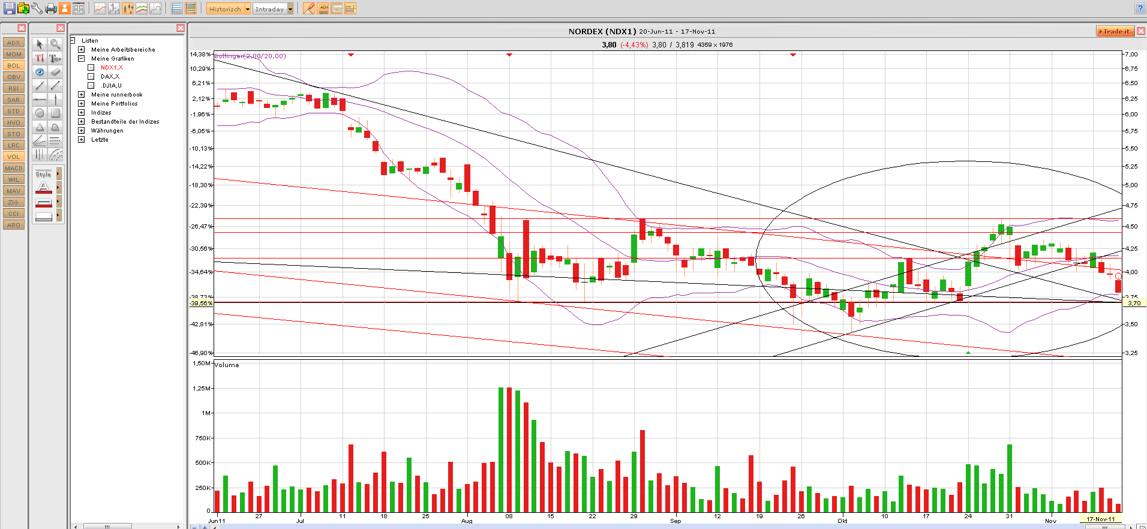Open the red line color picker
The height and width of the screenshot is (529, 1147).
pyautogui.click(x=58, y=202)
